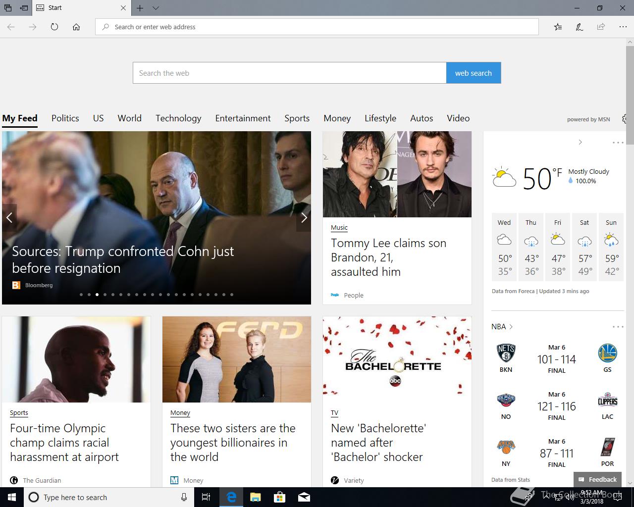634x507 pixels.
Task: Refresh the page with reload icon
Action: [x=54, y=27]
